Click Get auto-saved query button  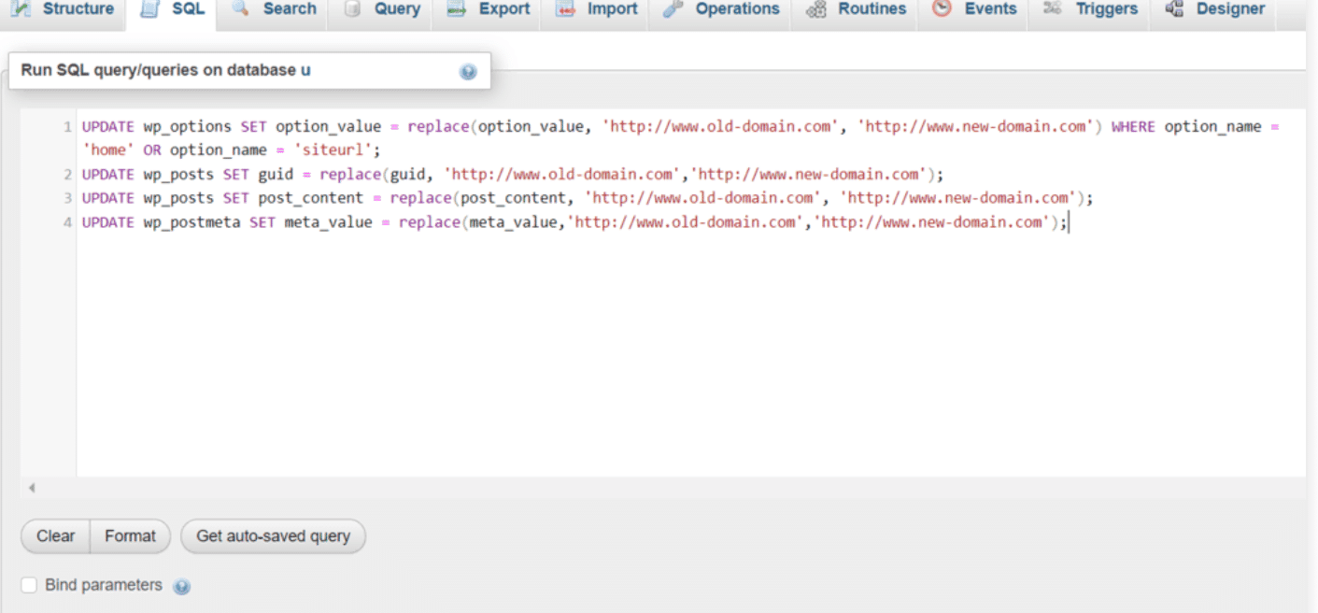[x=273, y=536]
